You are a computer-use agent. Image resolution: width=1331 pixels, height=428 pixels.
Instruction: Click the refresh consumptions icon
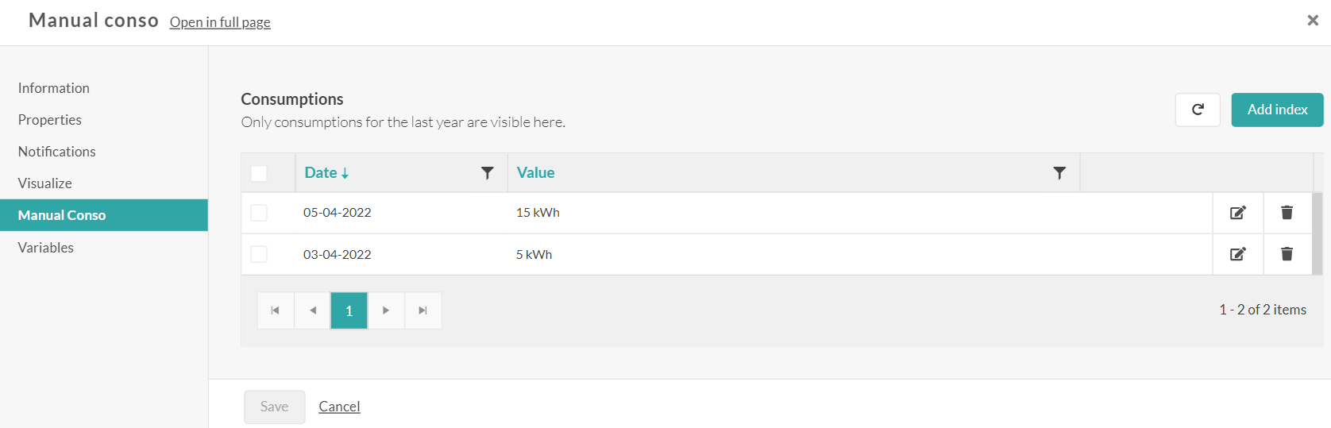coord(1198,110)
